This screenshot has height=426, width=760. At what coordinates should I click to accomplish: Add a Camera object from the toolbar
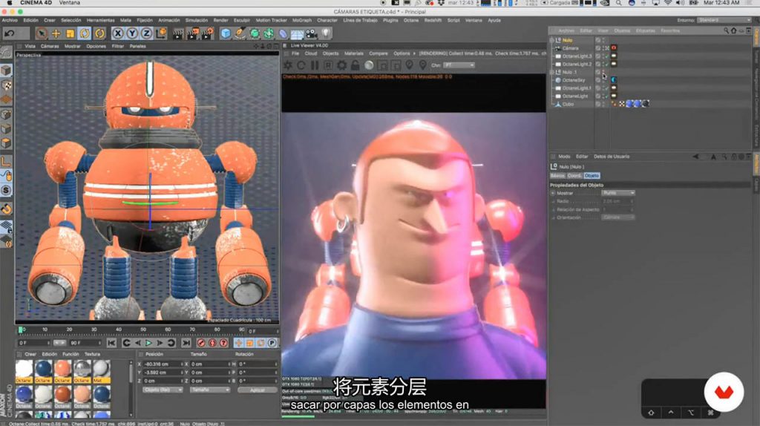(x=312, y=33)
